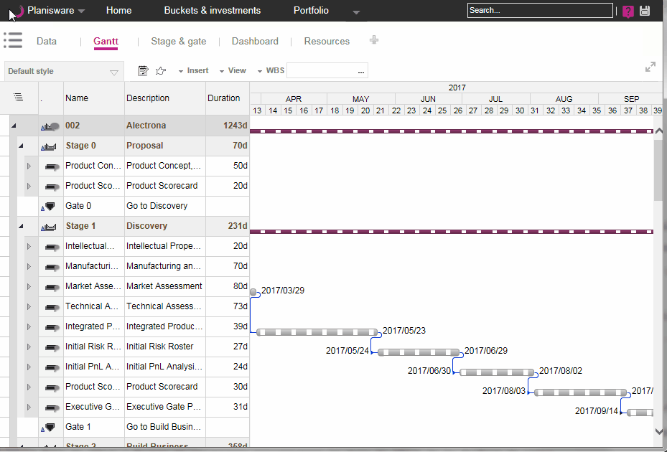Click the Search input field
Screen dimensions: 667x452
coord(540,10)
